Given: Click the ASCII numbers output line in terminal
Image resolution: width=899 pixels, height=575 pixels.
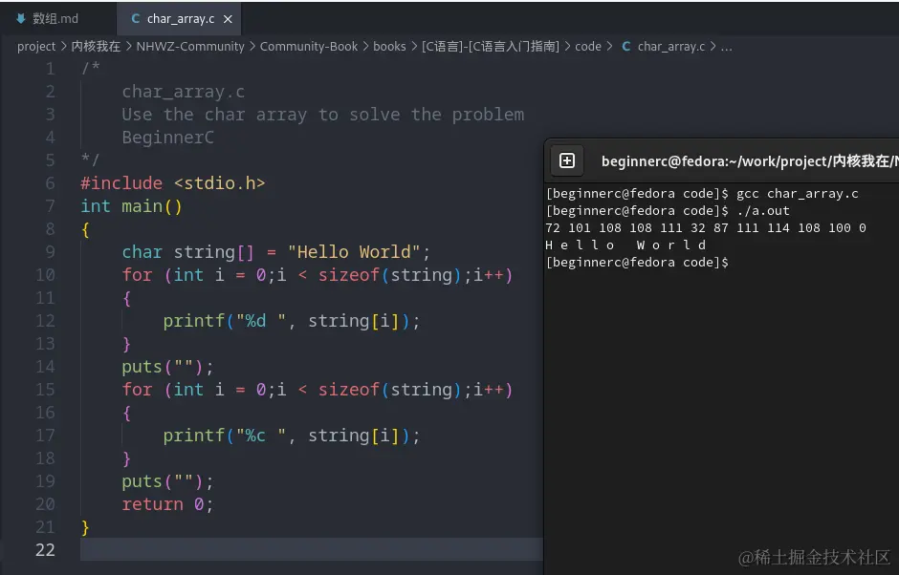Looking at the screenshot, I should click(x=706, y=228).
